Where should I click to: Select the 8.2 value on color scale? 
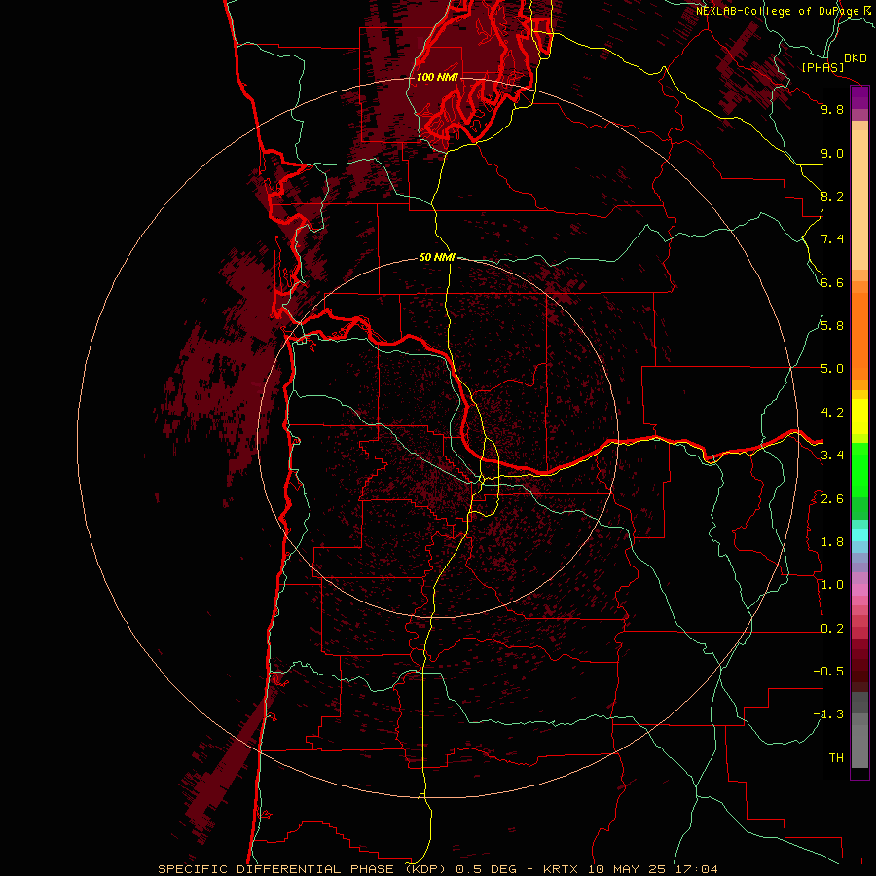pyautogui.click(x=832, y=196)
